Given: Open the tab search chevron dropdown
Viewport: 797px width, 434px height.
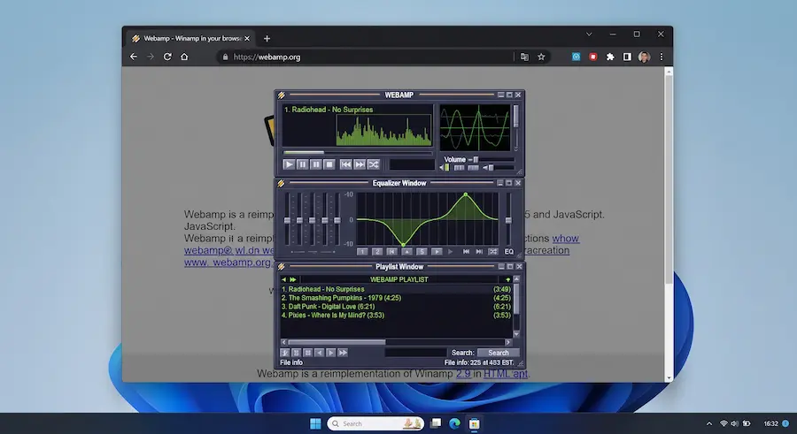Looking at the screenshot, I should coord(589,34).
